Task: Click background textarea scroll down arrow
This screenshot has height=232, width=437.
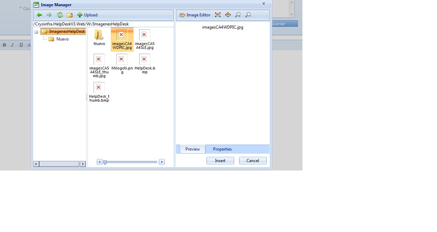Action: pyautogui.click(x=292, y=15)
